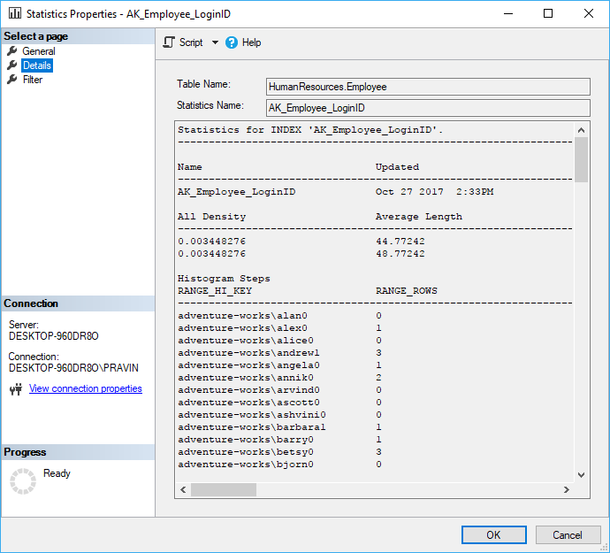
Task: Click the adventure-works\ashvini0 histogram row
Action: 279,415
